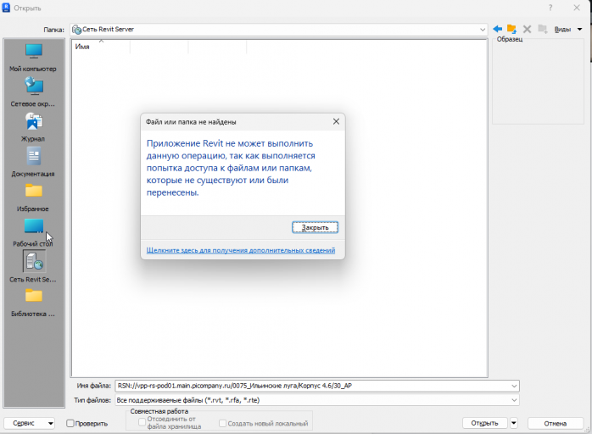592x434 pixels.
Task: Click the create new folder icon
Action: (543, 29)
